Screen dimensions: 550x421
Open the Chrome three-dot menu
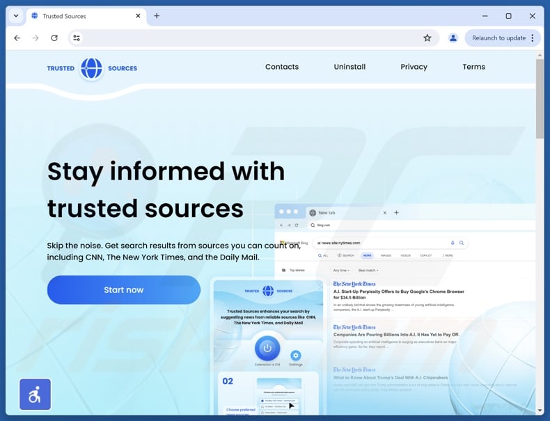pyautogui.click(x=533, y=38)
